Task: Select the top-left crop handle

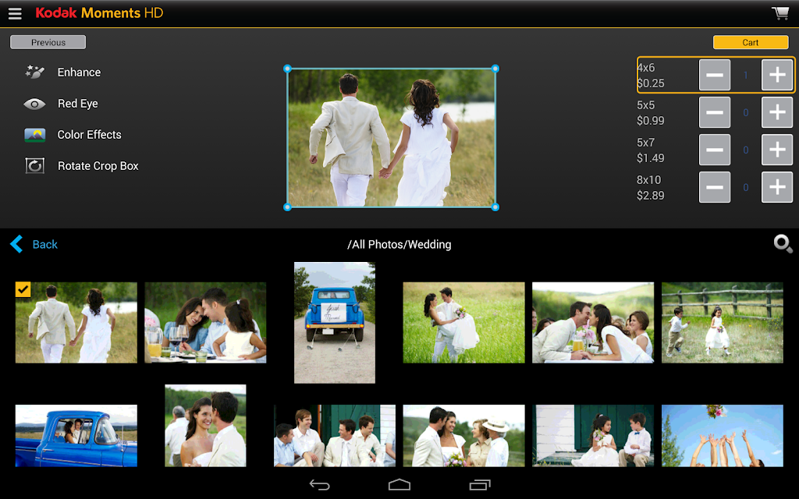Action: 287,69
